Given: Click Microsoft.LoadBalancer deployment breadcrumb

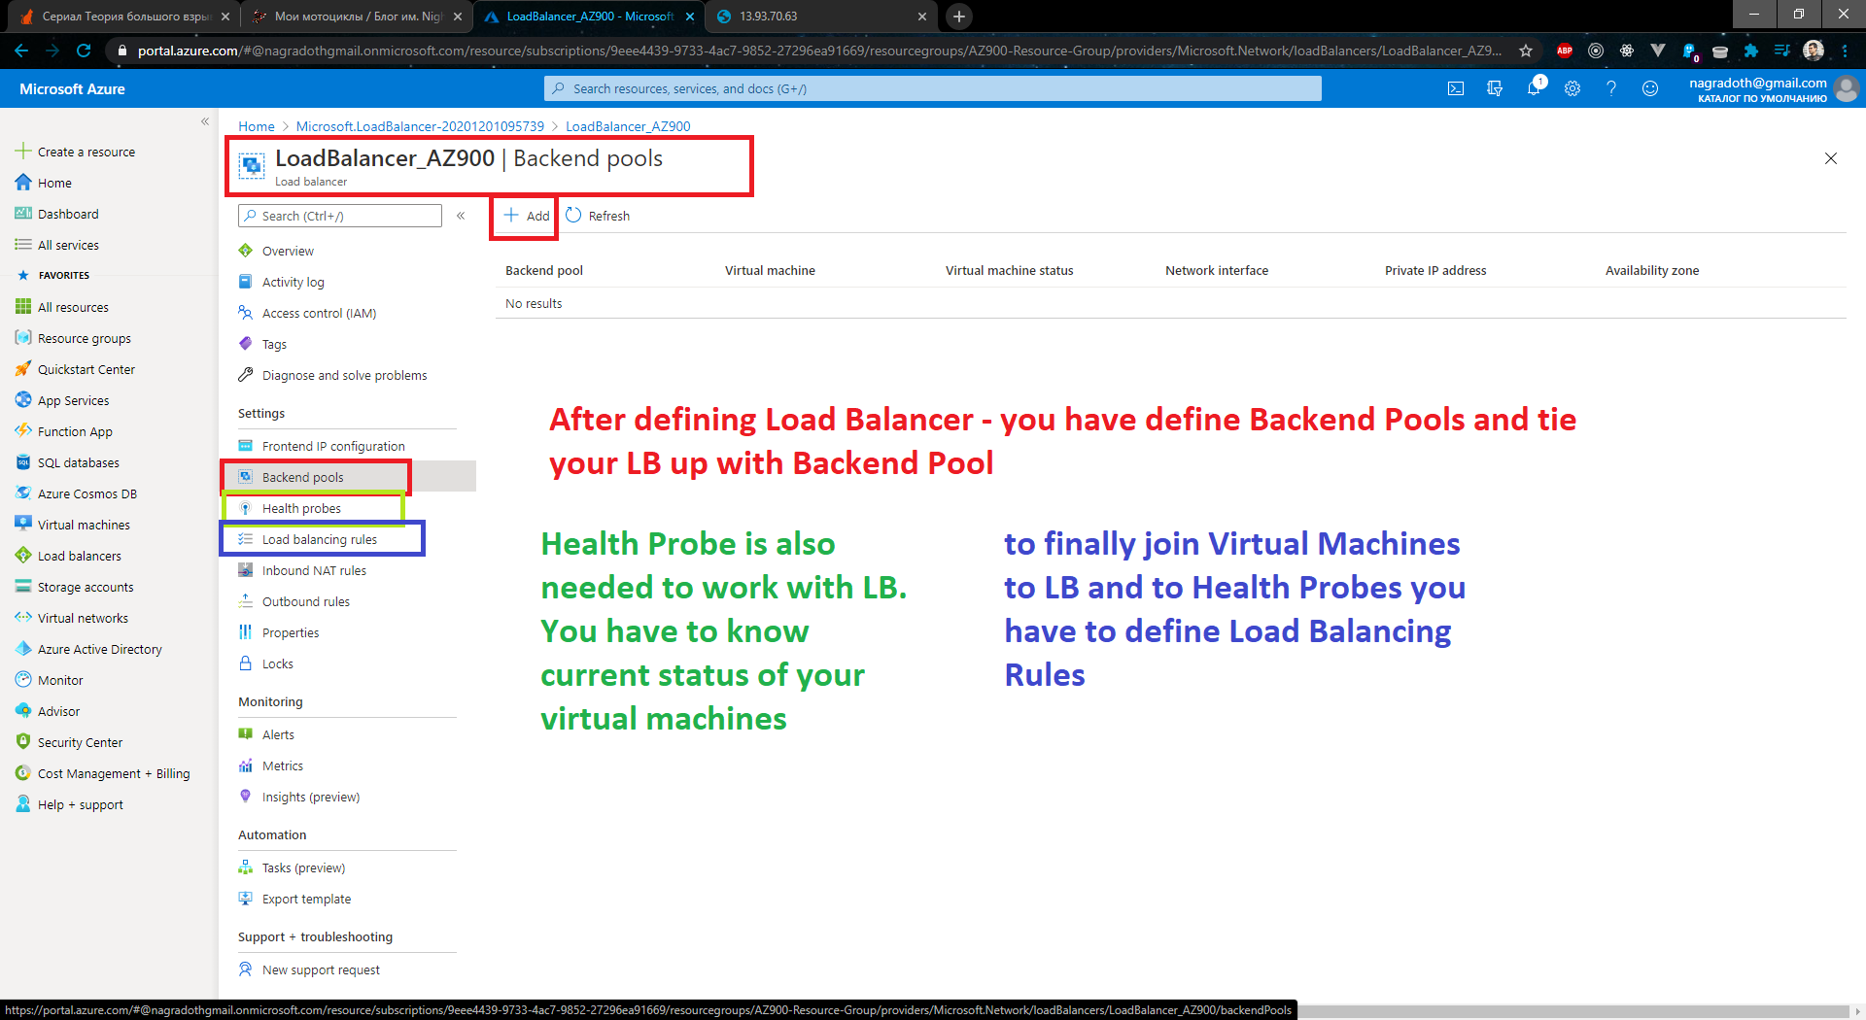Looking at the screenshot, I should tap(420, 126).
